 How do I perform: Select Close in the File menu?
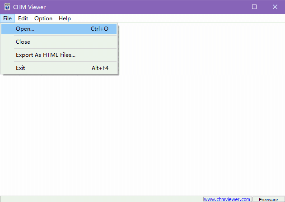tap(59, 42)
